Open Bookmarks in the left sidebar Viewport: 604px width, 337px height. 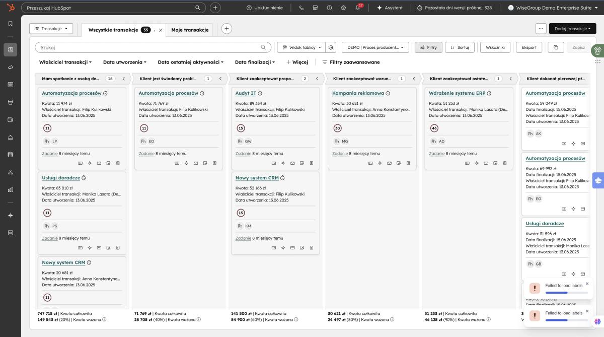pos(11,24)
